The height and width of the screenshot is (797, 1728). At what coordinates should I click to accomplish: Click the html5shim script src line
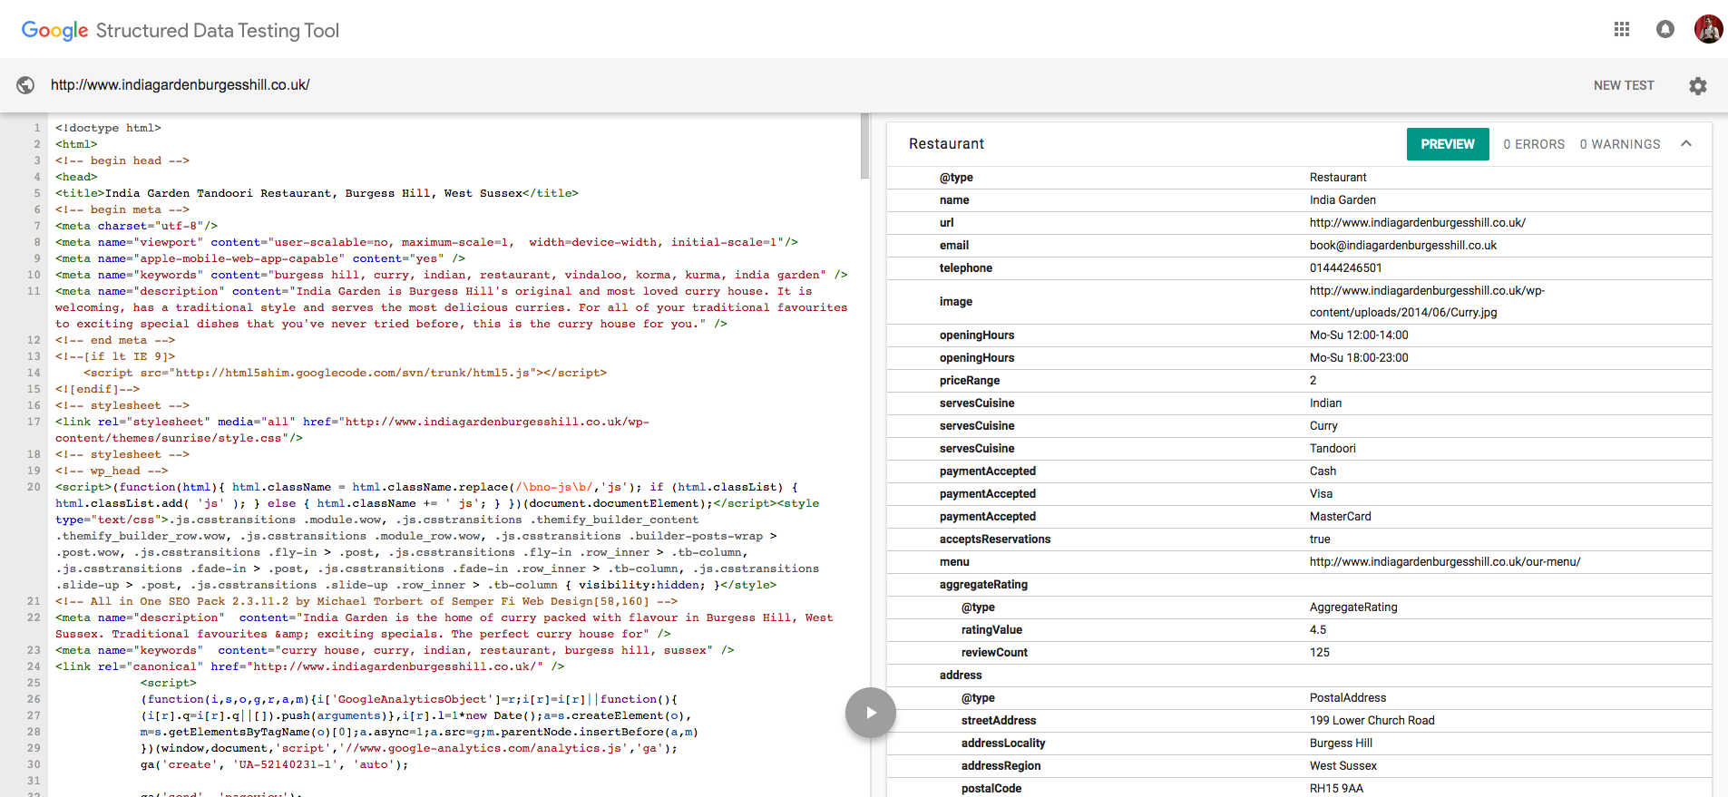click(x=346, y=373)
